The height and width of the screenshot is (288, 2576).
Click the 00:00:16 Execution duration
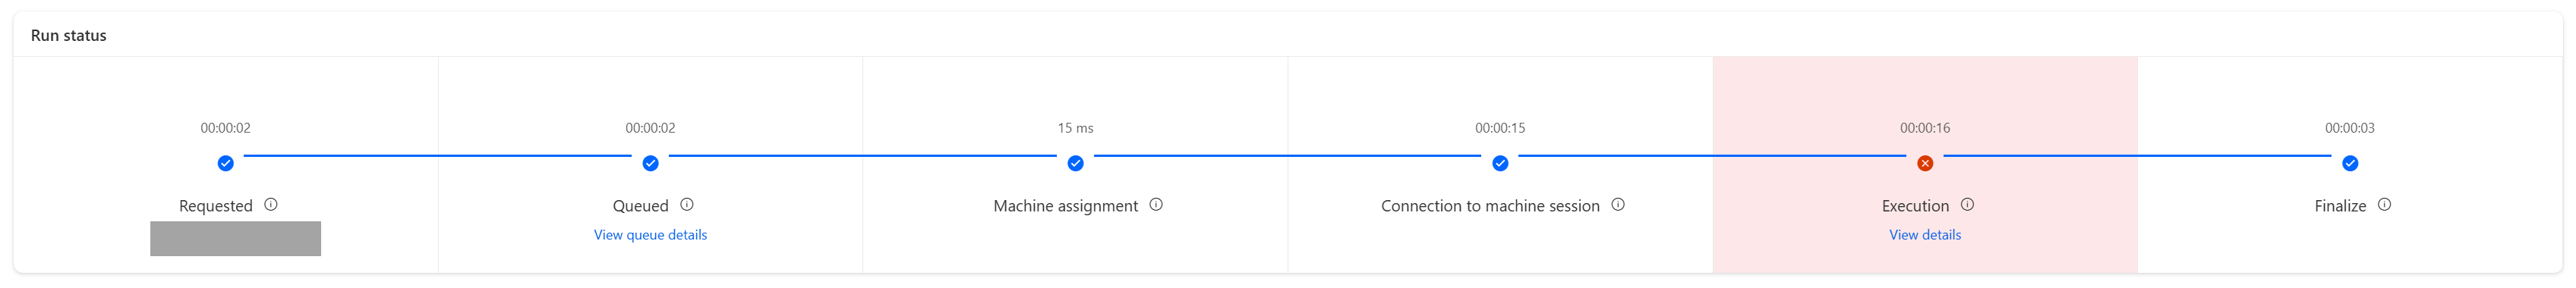point(1925,128)
